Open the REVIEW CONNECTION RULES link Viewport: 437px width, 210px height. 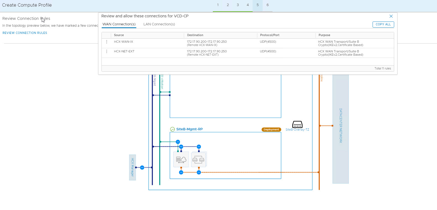coord(25,33)
